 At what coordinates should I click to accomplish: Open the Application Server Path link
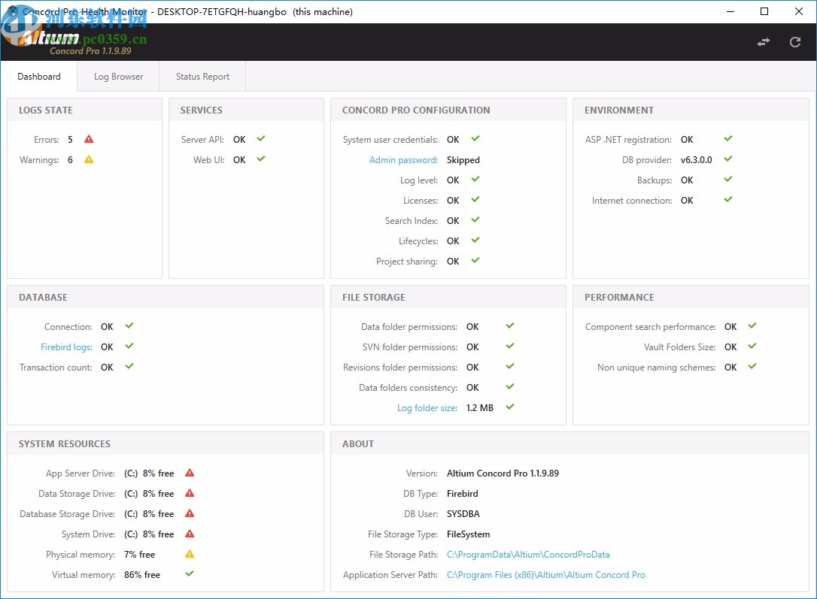(545, 575)
